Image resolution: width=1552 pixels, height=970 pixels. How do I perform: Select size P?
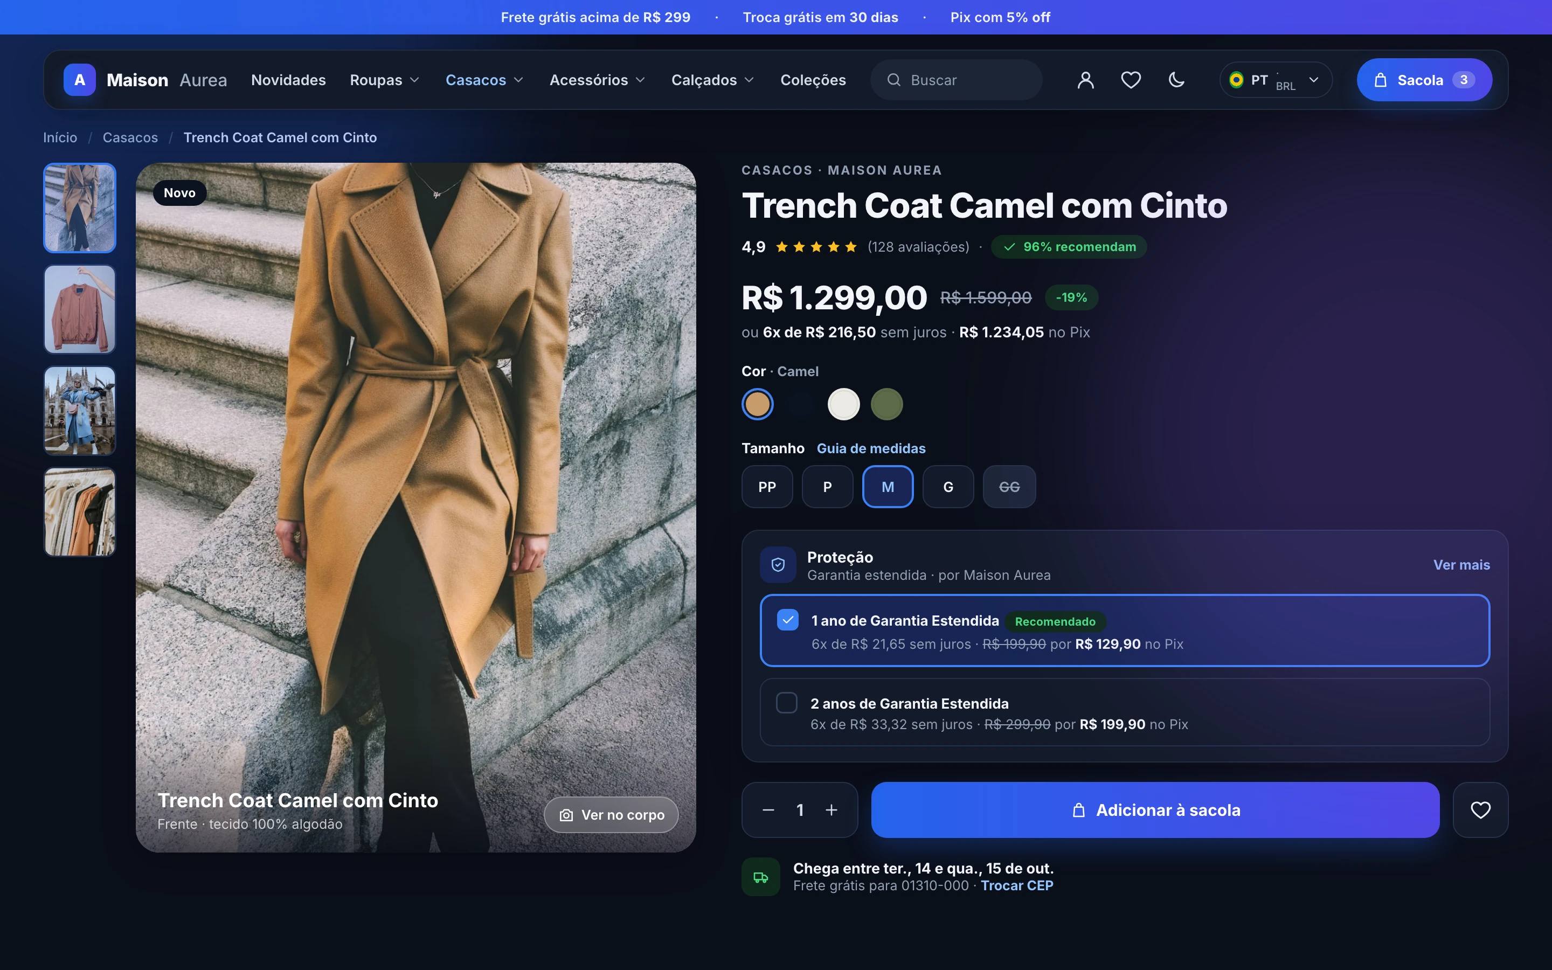827,487
